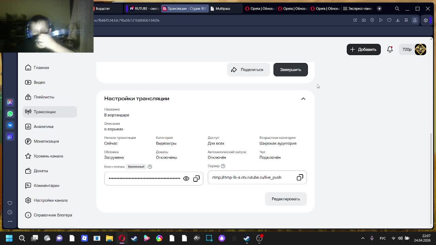Open Донаты section
This screenshot has width=436, height=245.
[50, 171]
